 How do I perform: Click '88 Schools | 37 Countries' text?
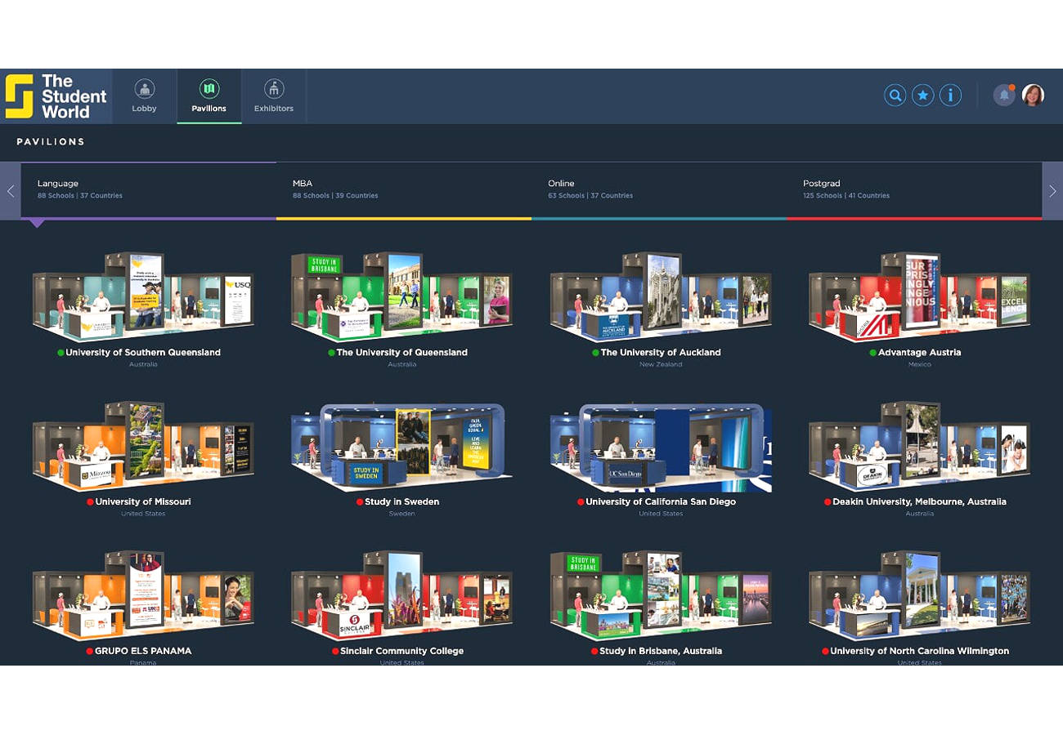tap(80, 196)
